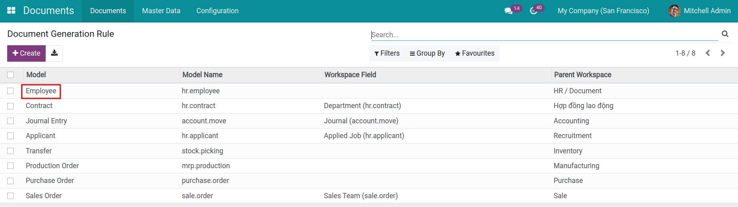Expand the Filters dropdown
738x207 pixels.
(x=387, y=53)
